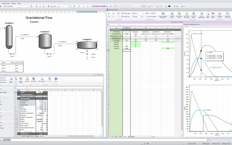
Task: Open Simulation Speed Full Speed dropdown
Action: (x=163, y=15)
